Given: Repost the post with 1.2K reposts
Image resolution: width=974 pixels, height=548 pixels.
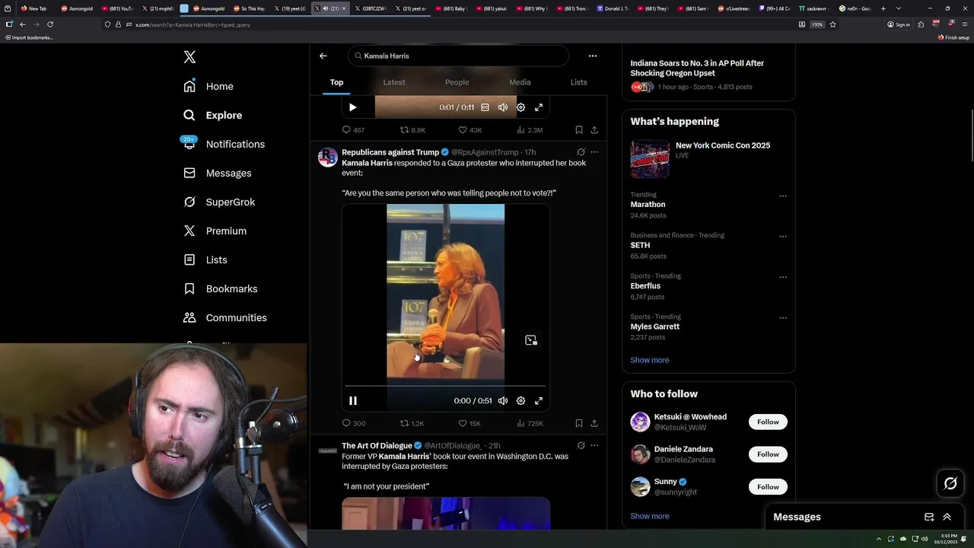Looking at the screenshot, I should pyautogui.click(x=412, y=423).
